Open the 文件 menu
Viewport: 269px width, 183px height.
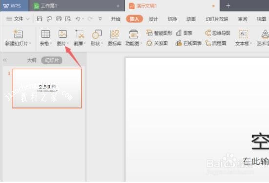15,19
